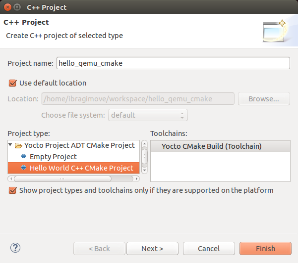Toggle the show supported project types checkbox
This screenshot has width=298, height=263.
[12, 190]
